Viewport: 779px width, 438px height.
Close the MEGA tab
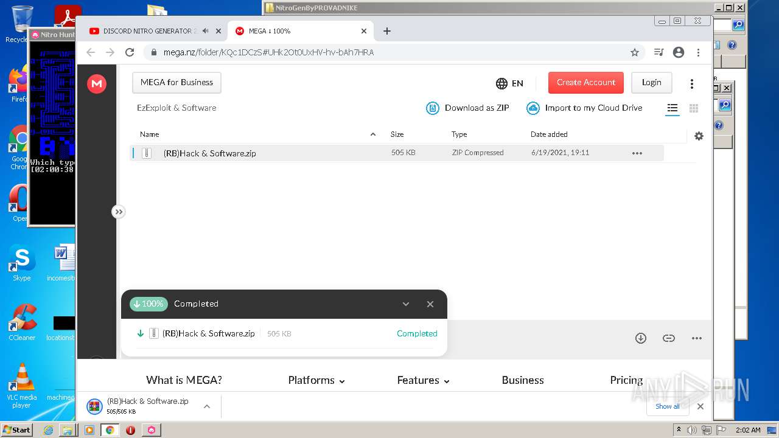pyautogui.click(x=364, y=31)
